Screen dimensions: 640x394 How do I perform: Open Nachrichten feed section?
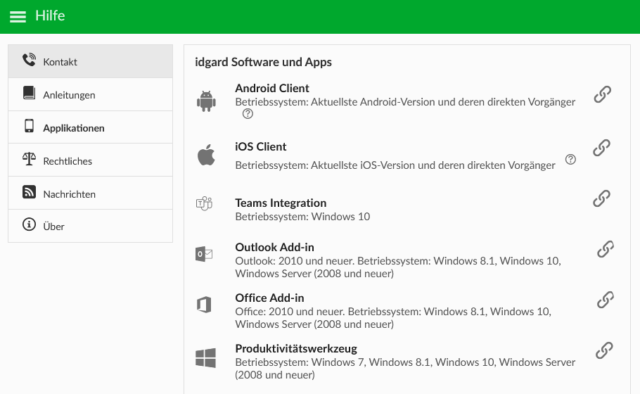click(90, 193)
